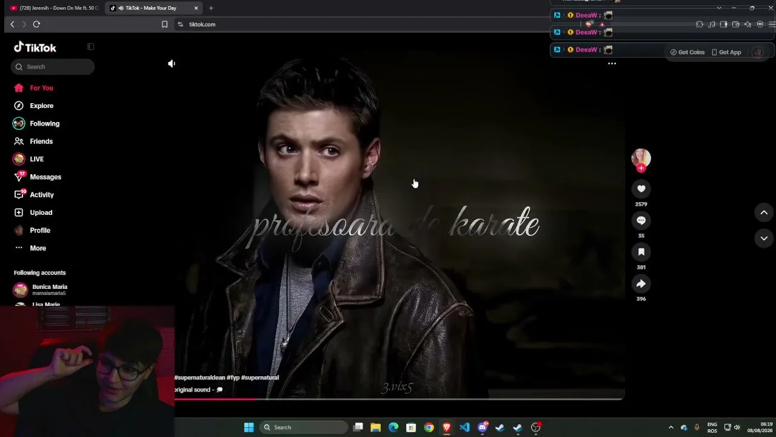Go to the previous video
This screenshot has width=776, height=437.
pyautogui.click(x=764, y=212)
